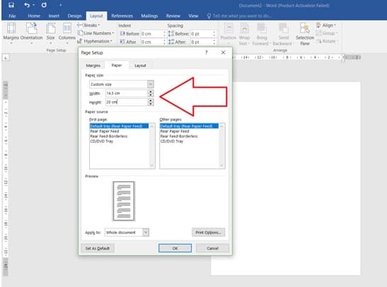Switch to the References ribbon tab
The image size is (387, 287).
[122, 16]
